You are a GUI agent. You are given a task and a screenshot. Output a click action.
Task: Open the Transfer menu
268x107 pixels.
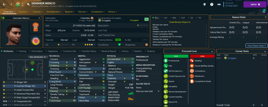point(38,12)
